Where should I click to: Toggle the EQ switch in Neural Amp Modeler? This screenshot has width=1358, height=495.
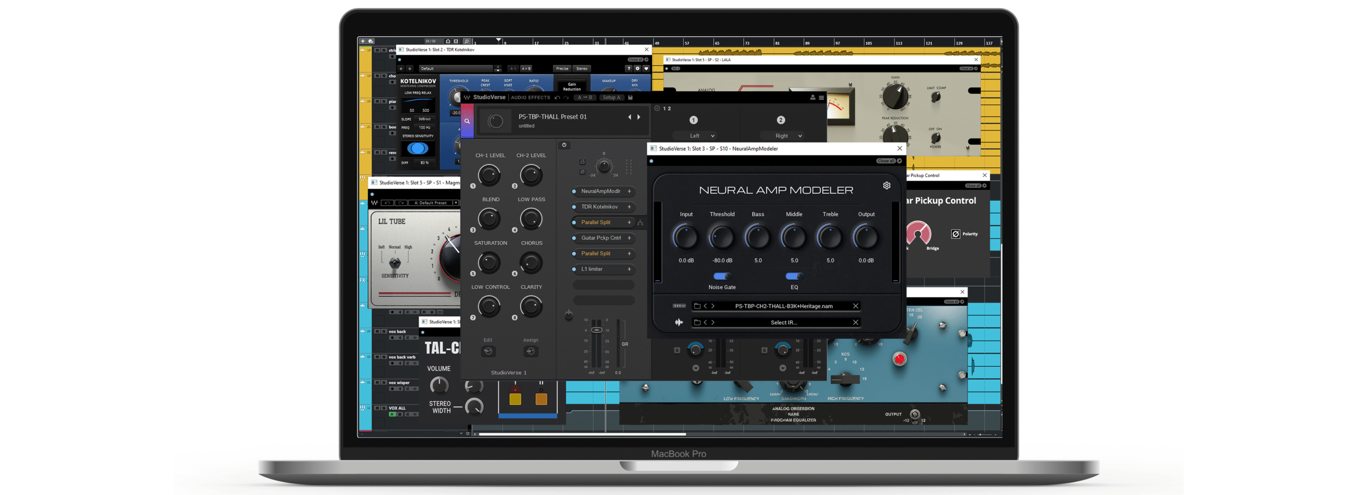794,276
